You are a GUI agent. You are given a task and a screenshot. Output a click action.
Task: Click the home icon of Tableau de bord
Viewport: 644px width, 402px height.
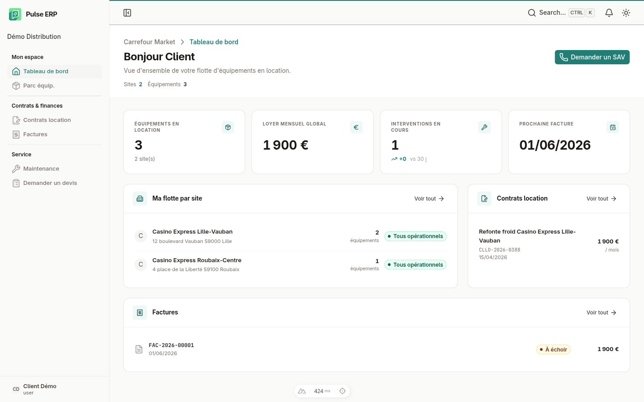pos(16,71)
